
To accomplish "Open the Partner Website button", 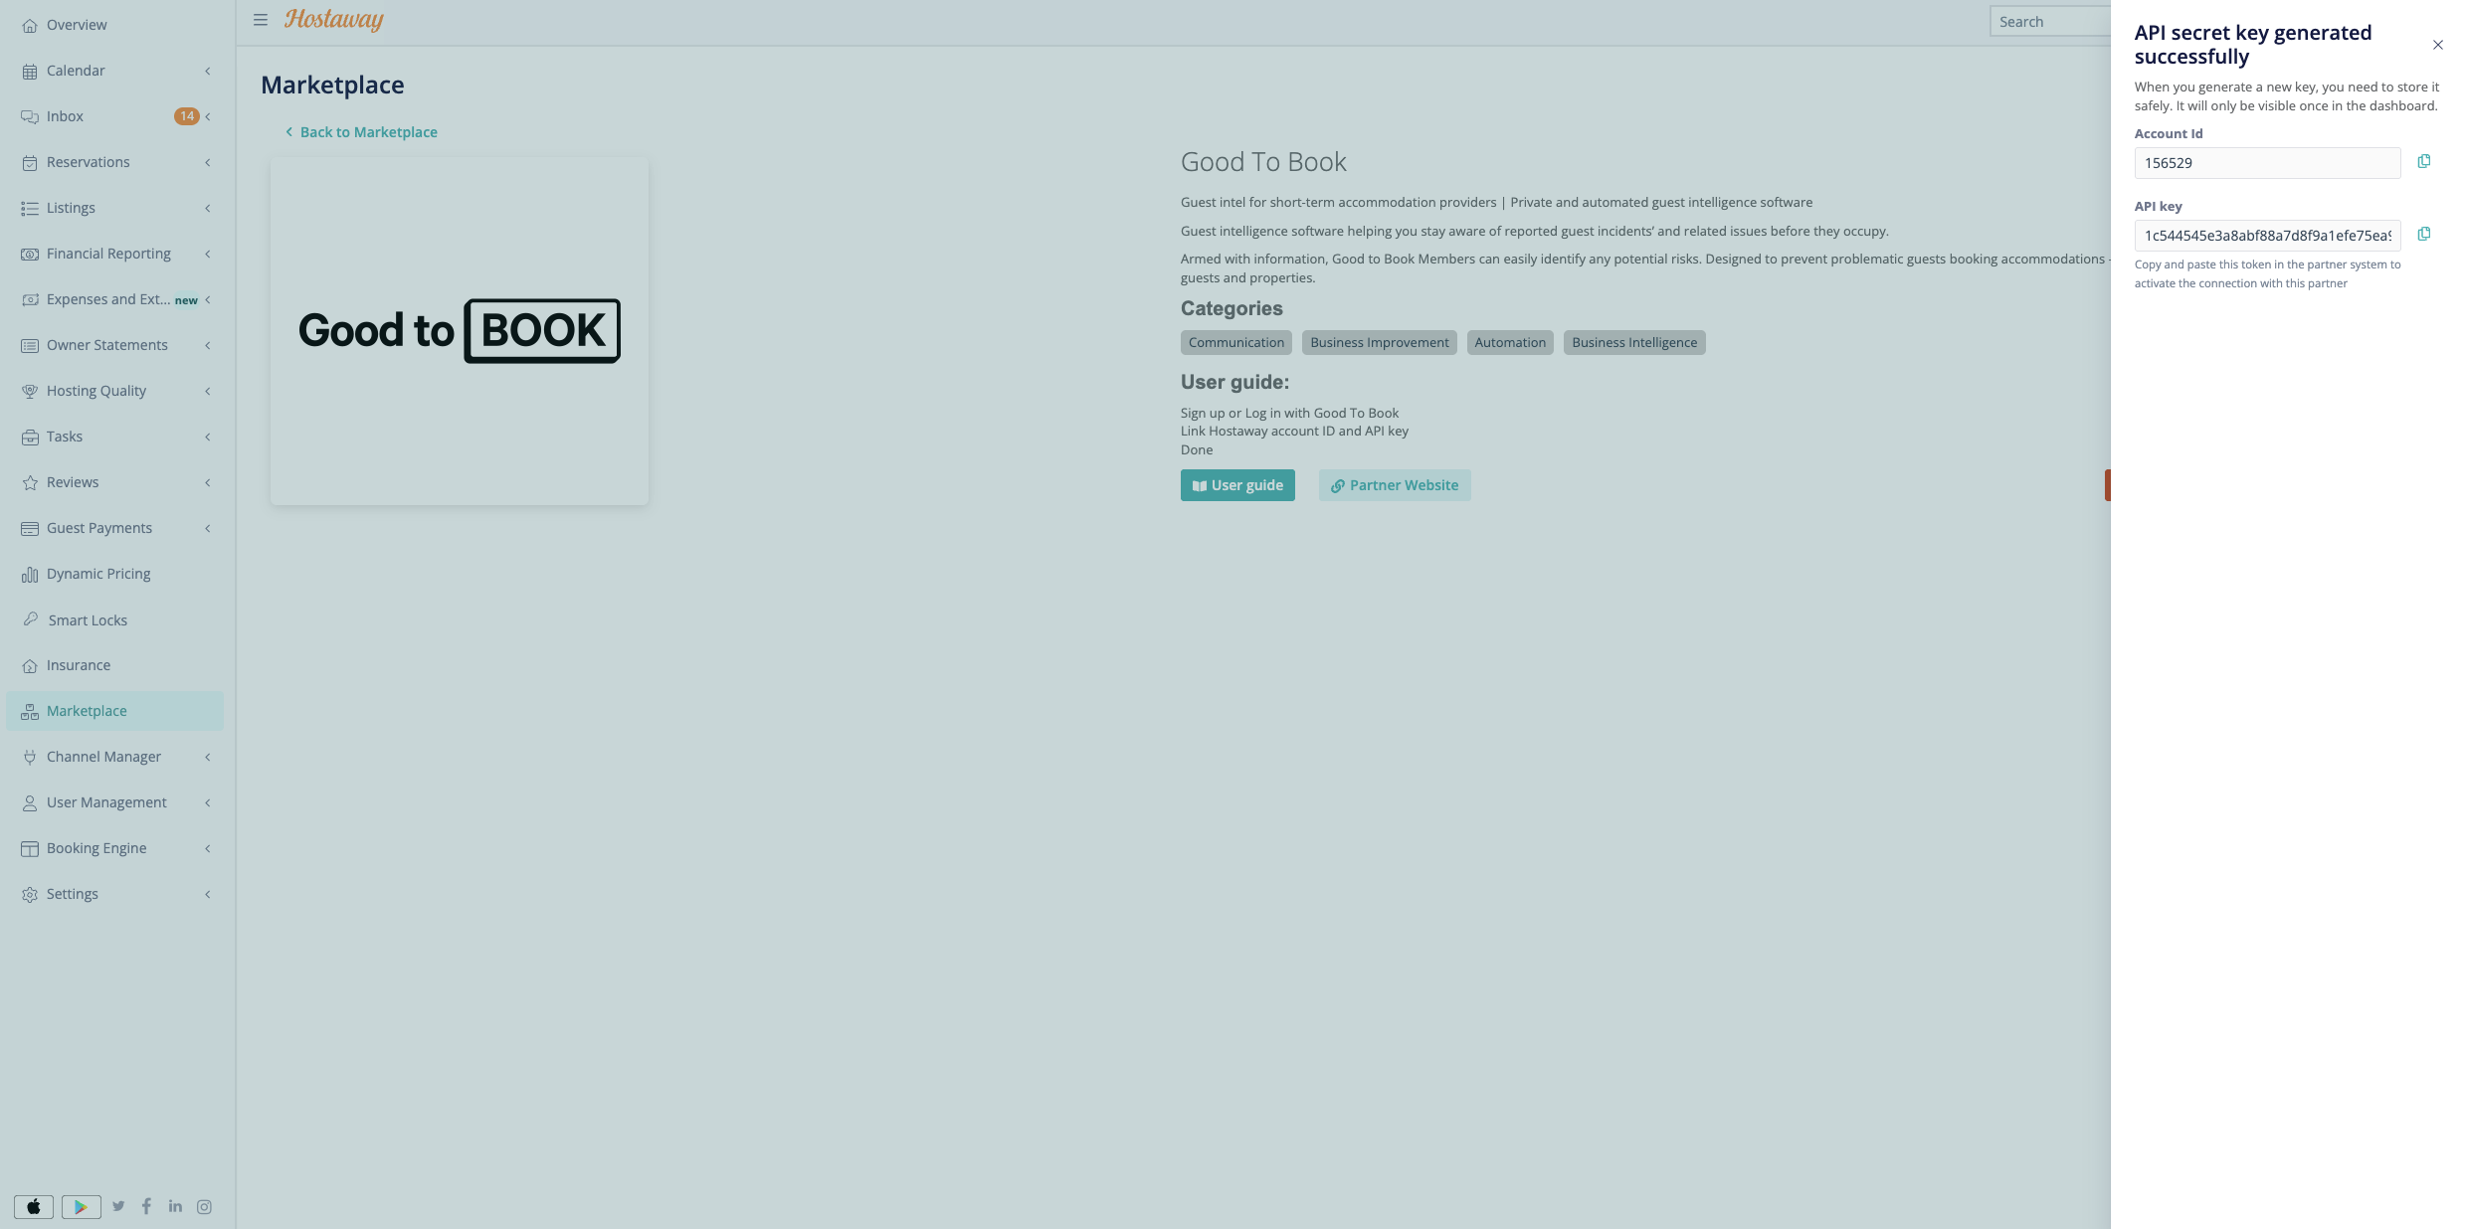I will (1395, 485).
